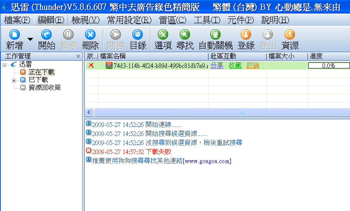350x211 pixels.
Task: Click the archive file icon beside 74d3-114b
Action: click(x=109, y=65)
